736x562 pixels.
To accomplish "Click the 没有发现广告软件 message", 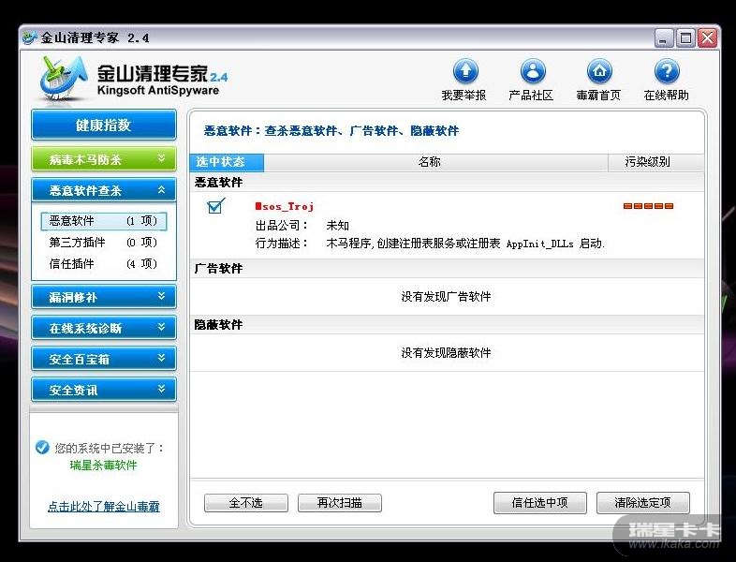I will coord(446,297).
